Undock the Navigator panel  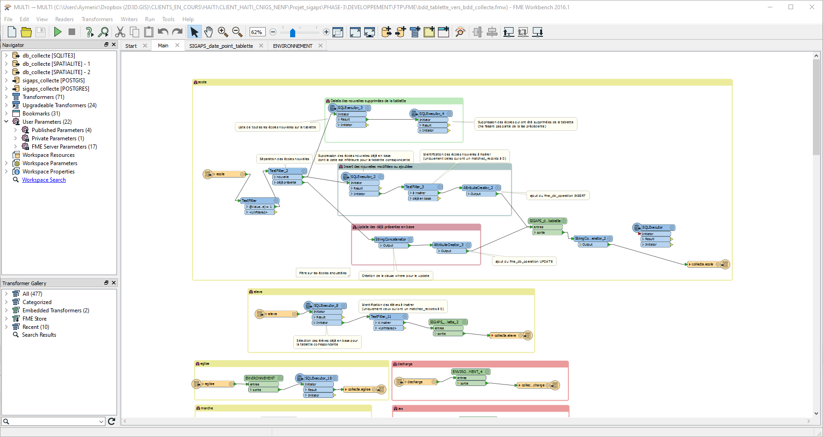[x=106, y=45]
